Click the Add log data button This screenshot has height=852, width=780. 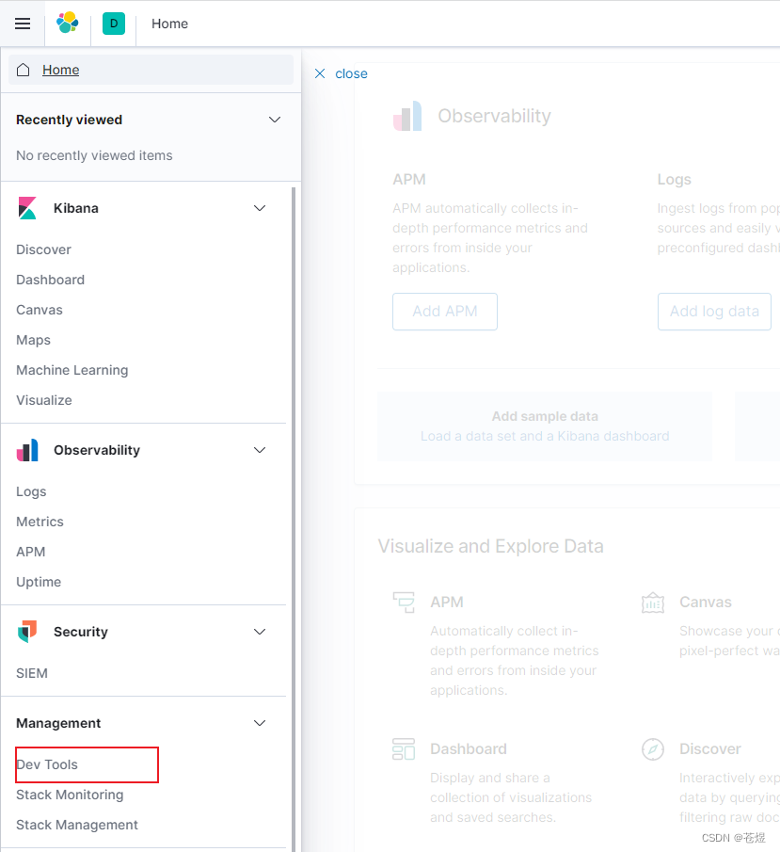point(714,312)
